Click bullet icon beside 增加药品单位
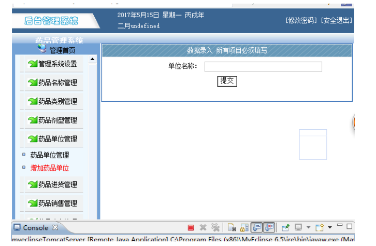This screenshot has height=246, width=376. tap(24, 167)
